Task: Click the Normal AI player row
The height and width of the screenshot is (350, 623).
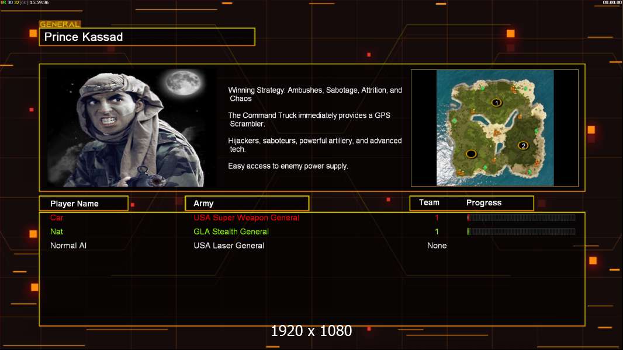Action: [x=312, y=246]
